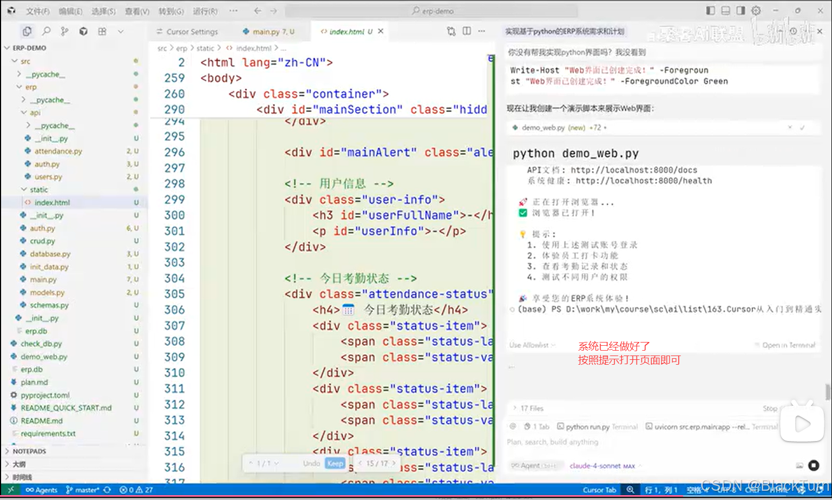The width and height of the screenshot is (832, 500).
Task: Show more menu items with the ellipsis
Action: tap(233, 10)
